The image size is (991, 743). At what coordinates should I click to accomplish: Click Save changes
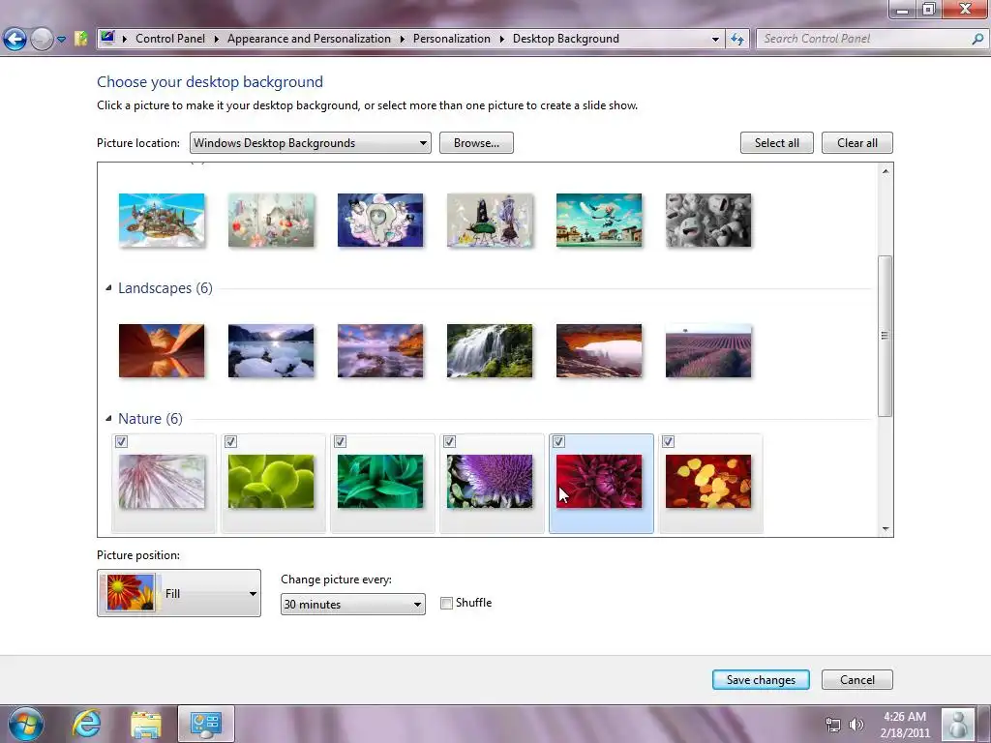(761, 680)
